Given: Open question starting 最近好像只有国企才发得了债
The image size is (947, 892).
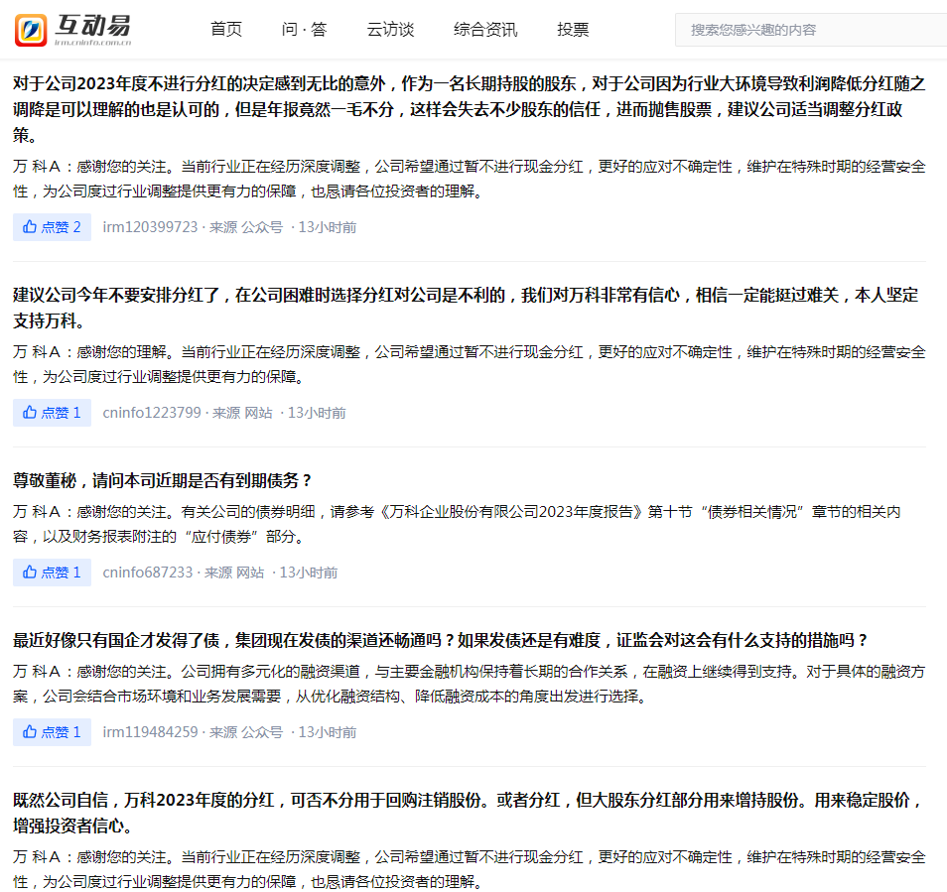Looking at the screenshot, I should coord(441,640).
